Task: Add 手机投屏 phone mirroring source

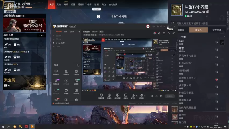Action: (x=117, y=96)
